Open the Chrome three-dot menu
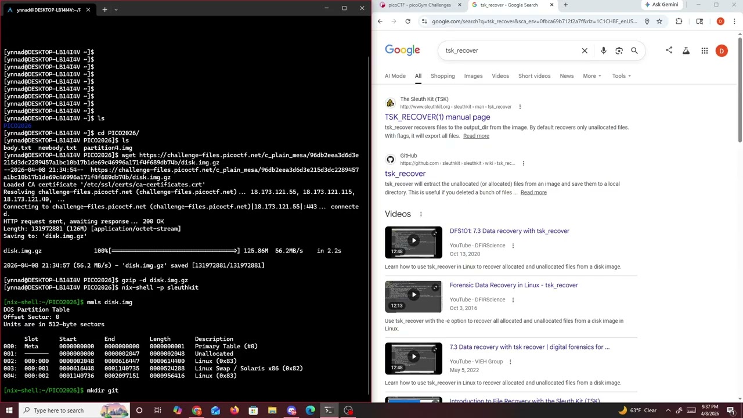 coord(734,21)
